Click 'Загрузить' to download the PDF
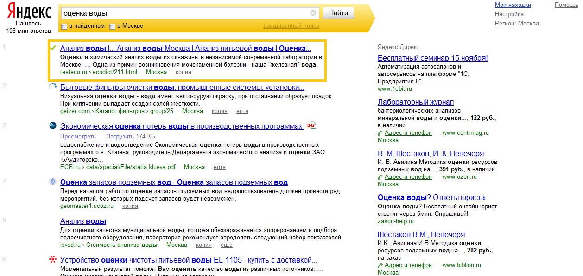The height and width of the screenshot is (276, 583). (x=120, y=136)
